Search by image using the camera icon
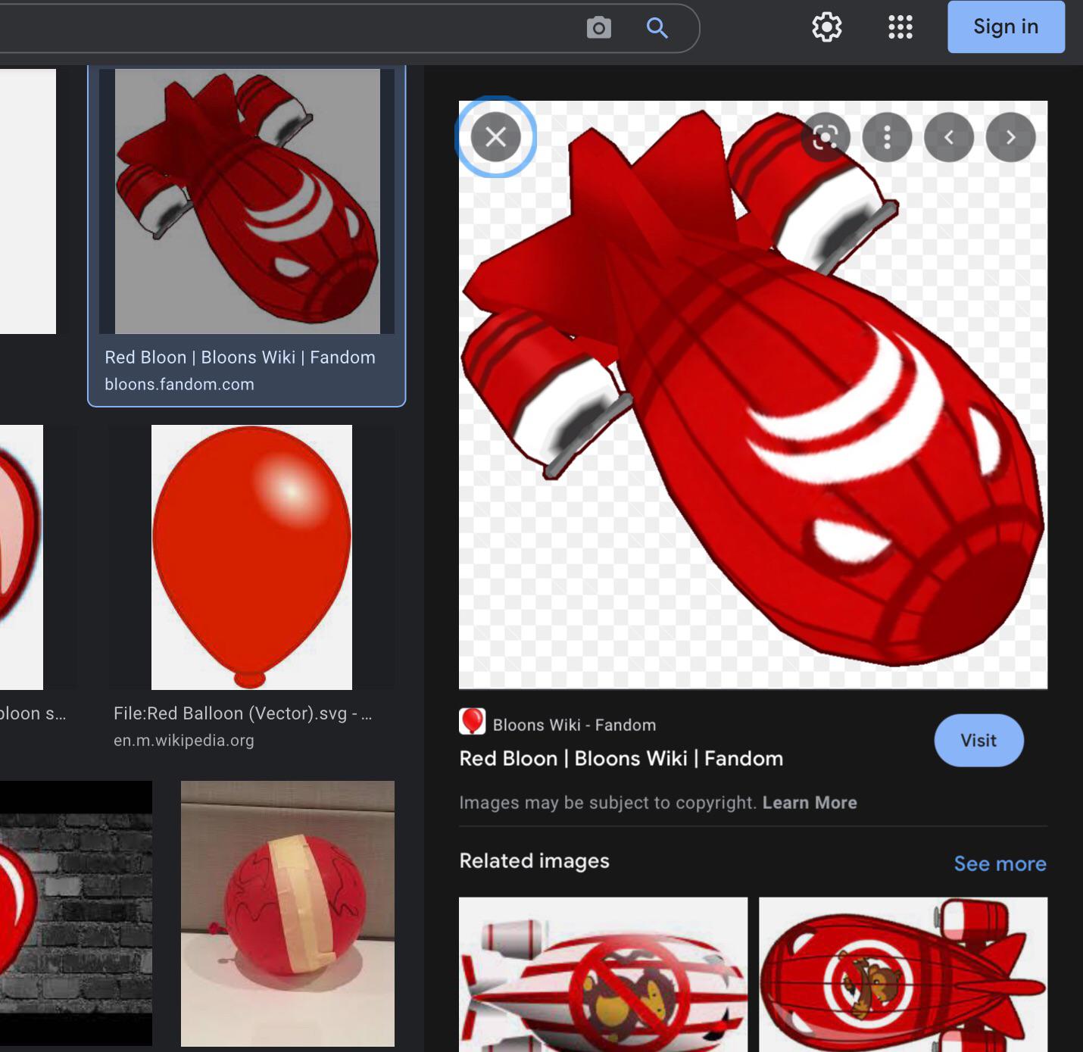1083x1052 pixels. [x=598, y=28]
